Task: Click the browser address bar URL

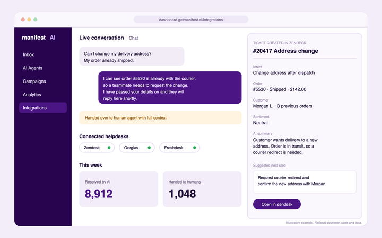Action: pyautogui.click(x=191, y=20)
